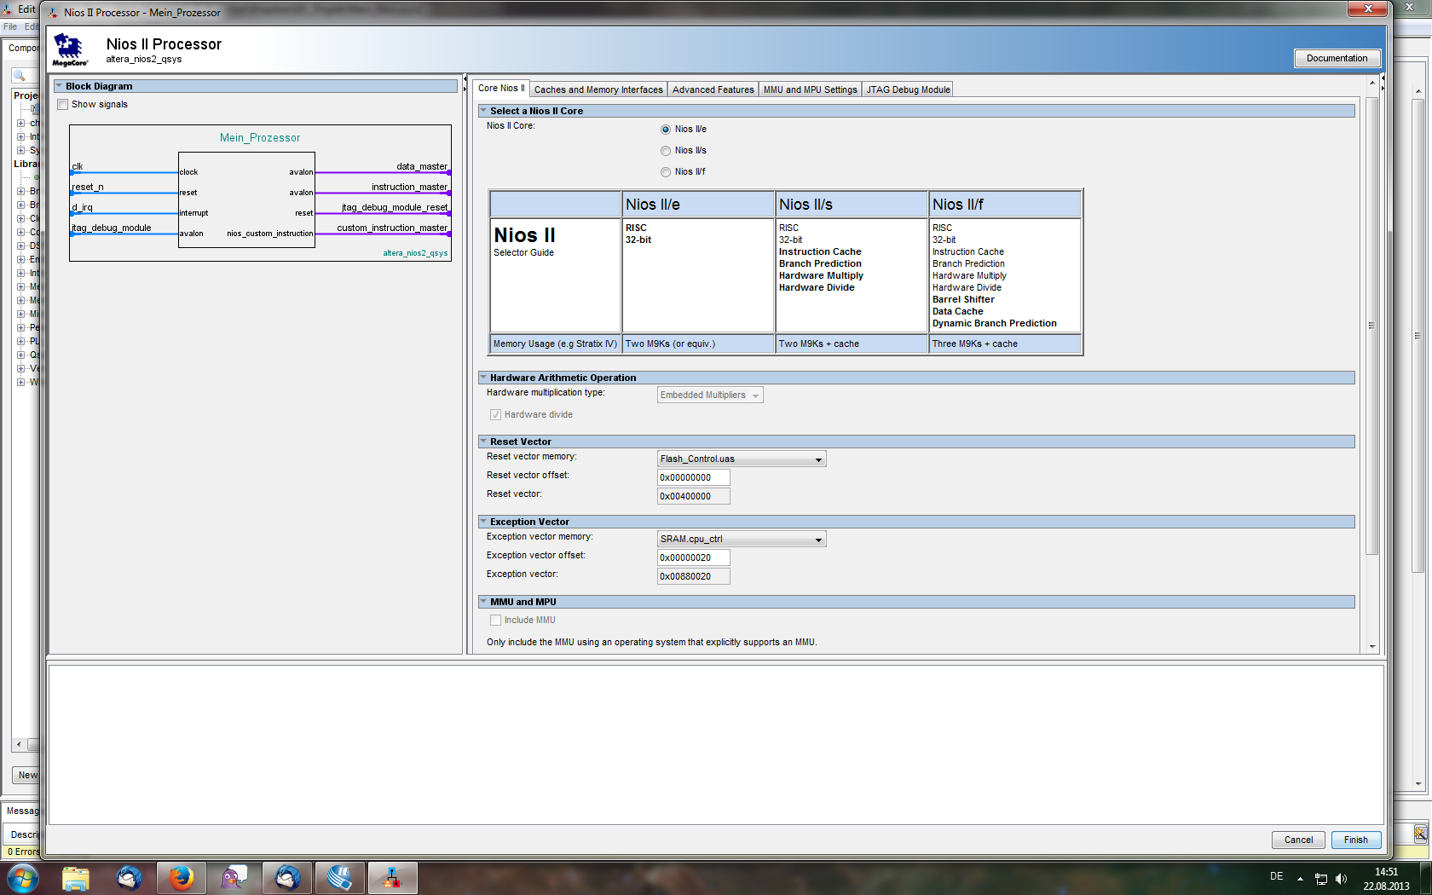This screenshot has width=1432, height=895.
Task: Click the DE language indicator
Action: point(1276,876)
